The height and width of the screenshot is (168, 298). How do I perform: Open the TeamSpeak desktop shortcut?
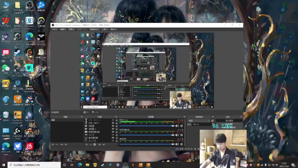click(x=29, y=116)
